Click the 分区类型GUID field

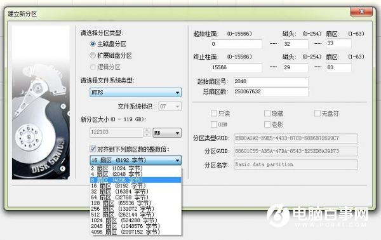[296, 138]
